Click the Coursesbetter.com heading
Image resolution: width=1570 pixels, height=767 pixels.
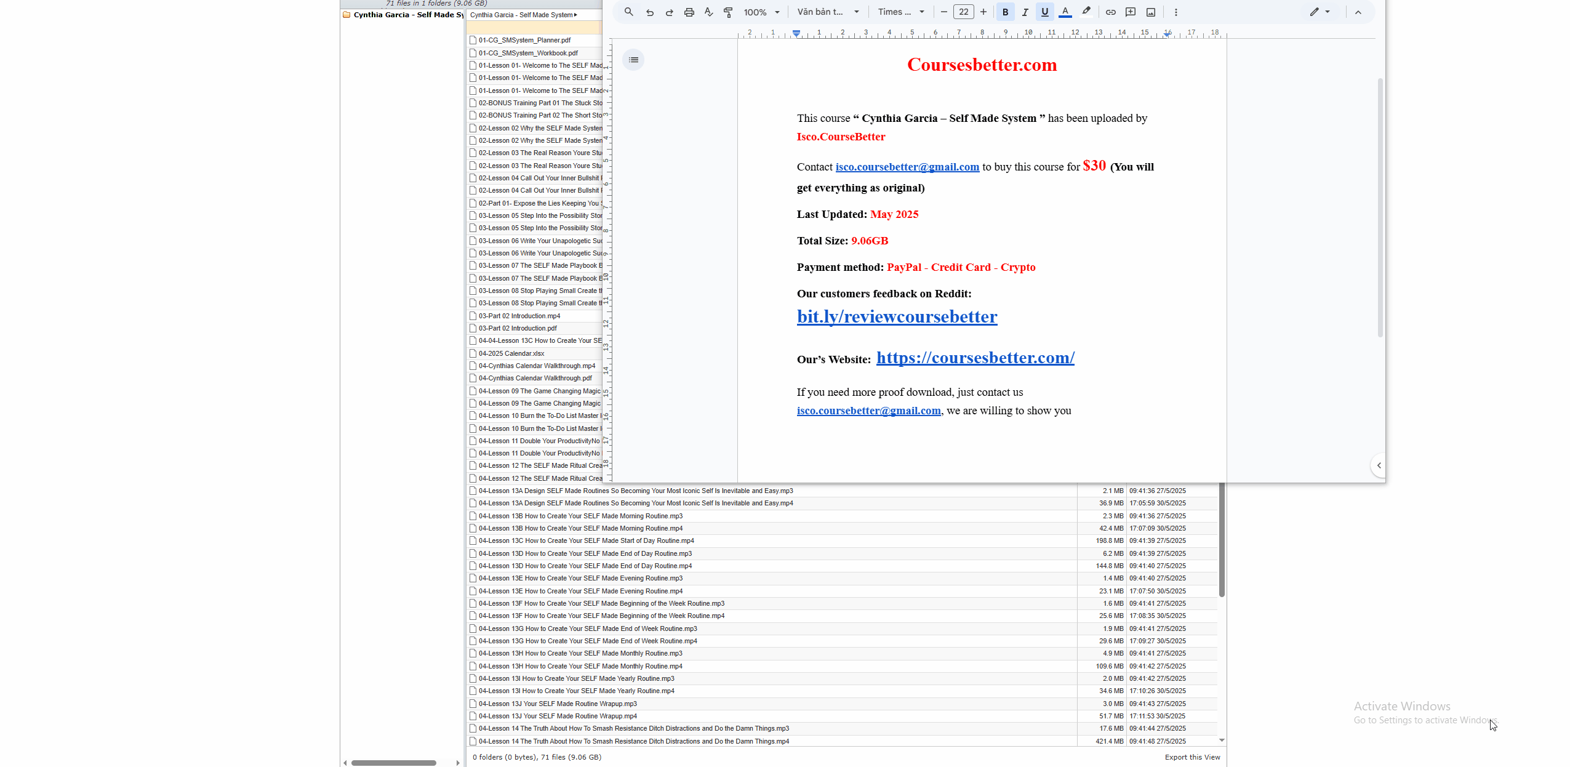(x=982, y=65)
